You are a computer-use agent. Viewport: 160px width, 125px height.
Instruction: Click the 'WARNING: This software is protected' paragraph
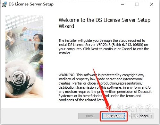click(x=105, y=87)
